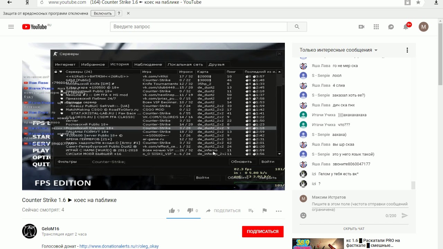Open the messages speech-bubble icon
443x249 pixels.
pos(391,27)
